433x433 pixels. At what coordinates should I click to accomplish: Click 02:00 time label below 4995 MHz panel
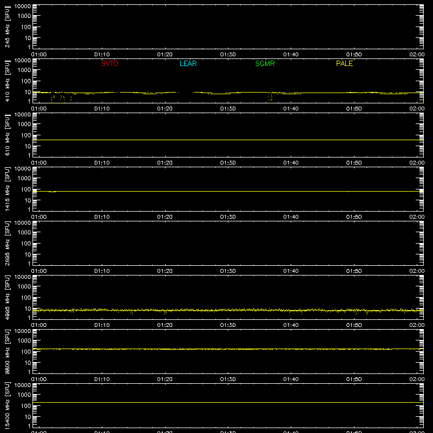tap(417, 325)
